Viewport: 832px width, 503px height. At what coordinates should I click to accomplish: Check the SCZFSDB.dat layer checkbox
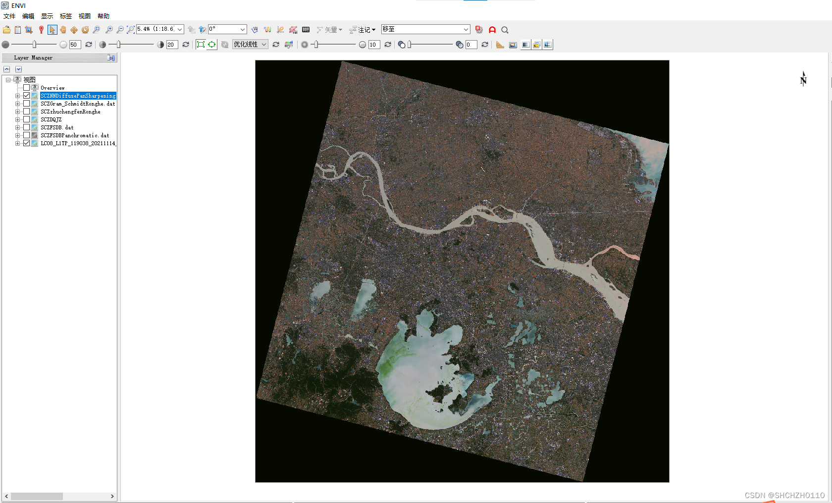27,127
